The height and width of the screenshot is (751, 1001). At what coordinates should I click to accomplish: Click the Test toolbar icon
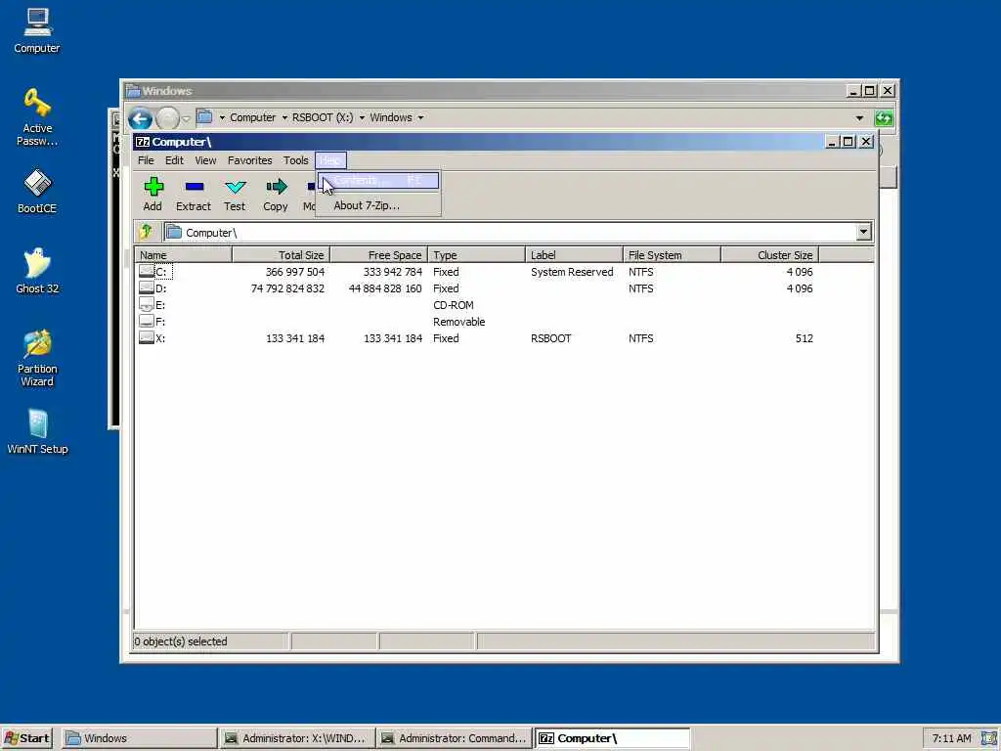coord(235,187)
